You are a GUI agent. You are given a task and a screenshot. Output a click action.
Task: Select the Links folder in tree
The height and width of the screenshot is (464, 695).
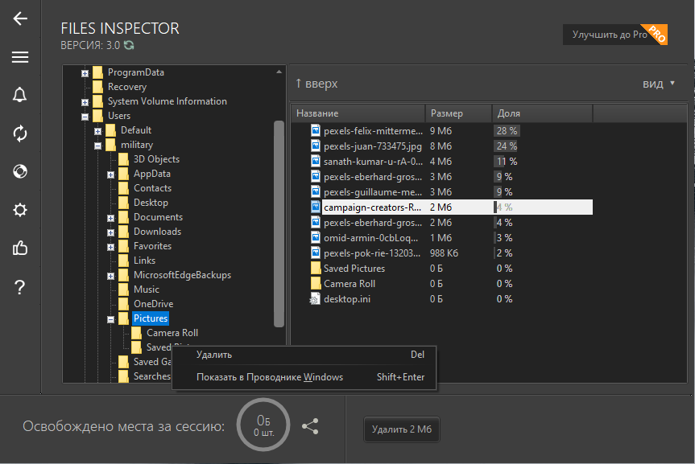[144, 261]
